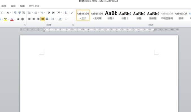191x112 pixels.
Task: Open the Paragraph (段落) dialog launcher
Action: click(x=73, y=25)
